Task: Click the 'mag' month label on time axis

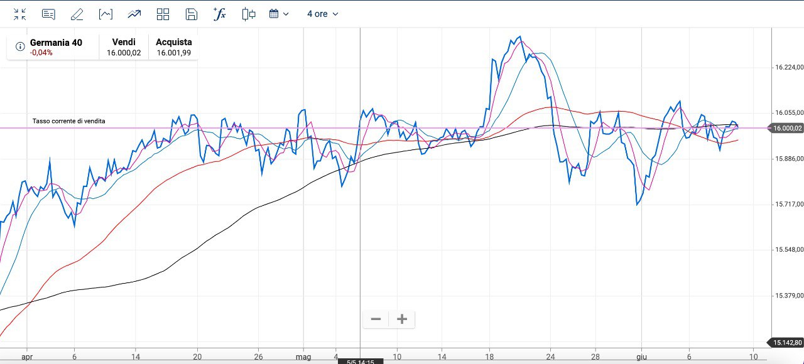Action: (x=303, y=356)
